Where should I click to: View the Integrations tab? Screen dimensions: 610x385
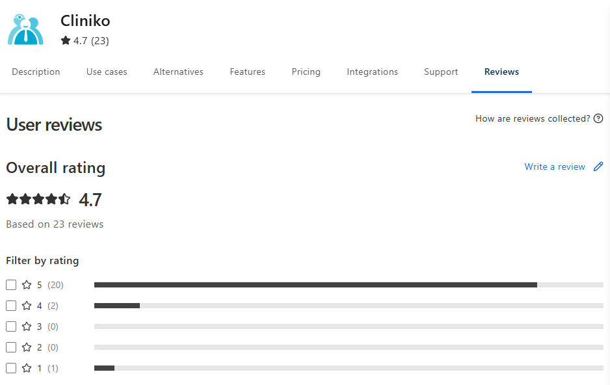(372, 72)
